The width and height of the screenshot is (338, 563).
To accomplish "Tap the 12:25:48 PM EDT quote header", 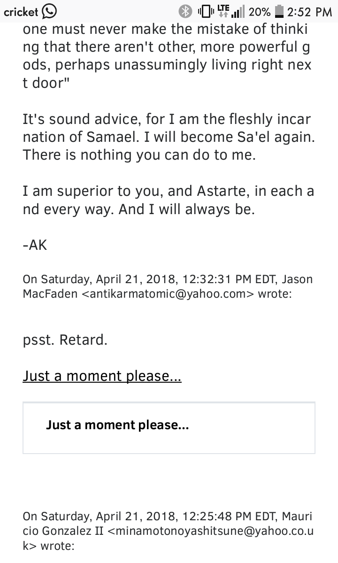I will click(168, 531).
